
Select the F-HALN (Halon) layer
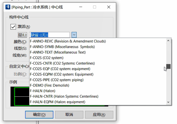98,91
